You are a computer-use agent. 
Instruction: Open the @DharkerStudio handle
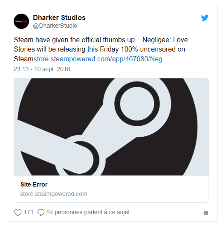[x=55, y=26]
